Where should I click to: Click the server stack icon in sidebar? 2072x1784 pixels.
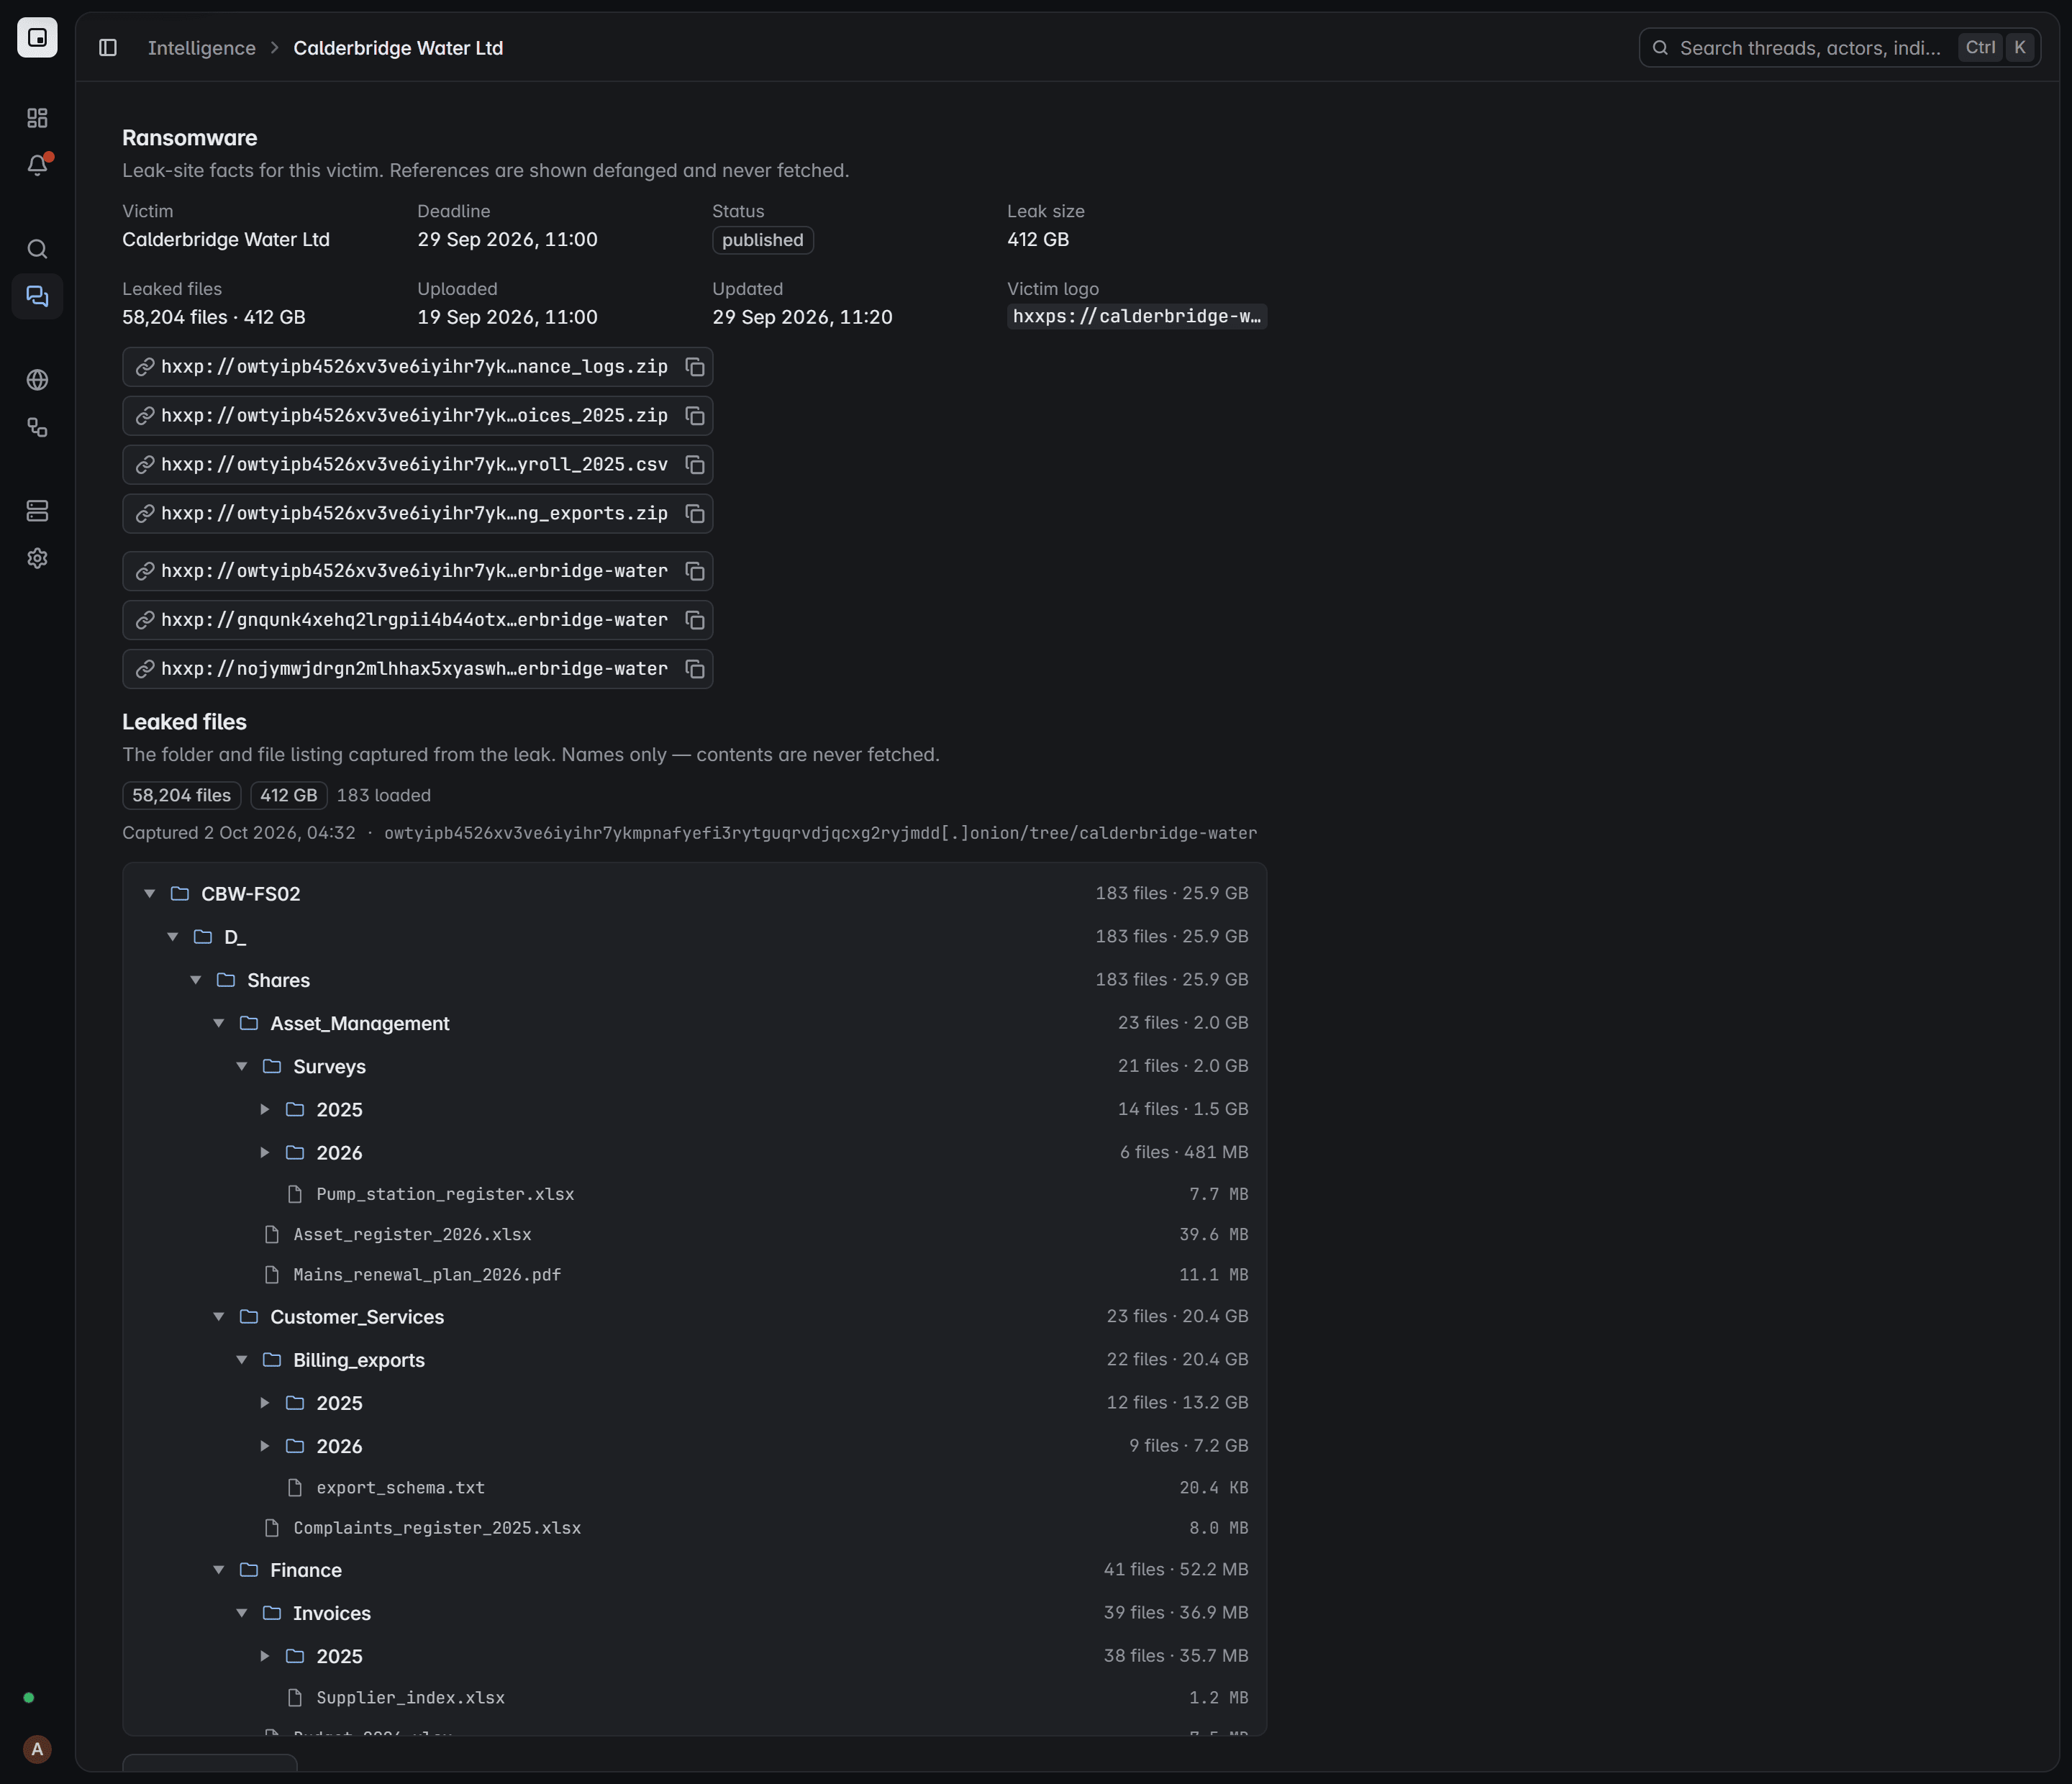37,511
